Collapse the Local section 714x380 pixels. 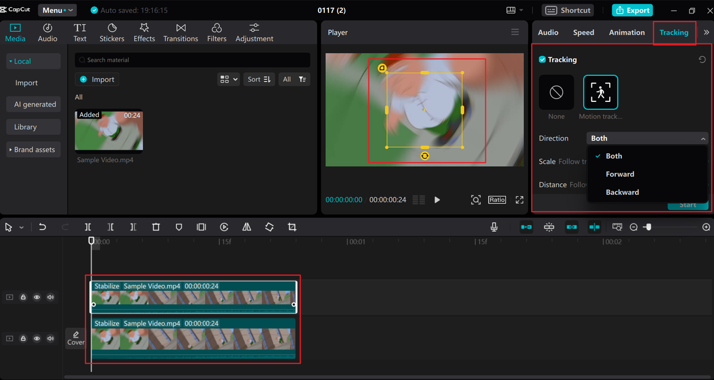pos(33,61)
